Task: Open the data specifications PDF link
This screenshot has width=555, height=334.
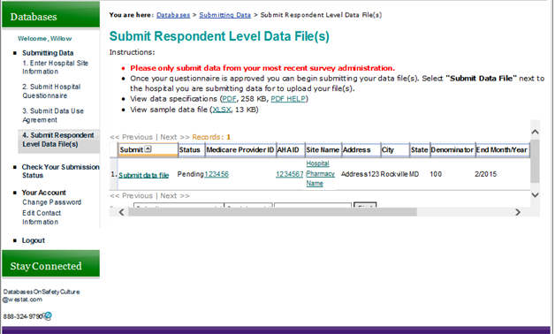Action: tap(229, 99)
